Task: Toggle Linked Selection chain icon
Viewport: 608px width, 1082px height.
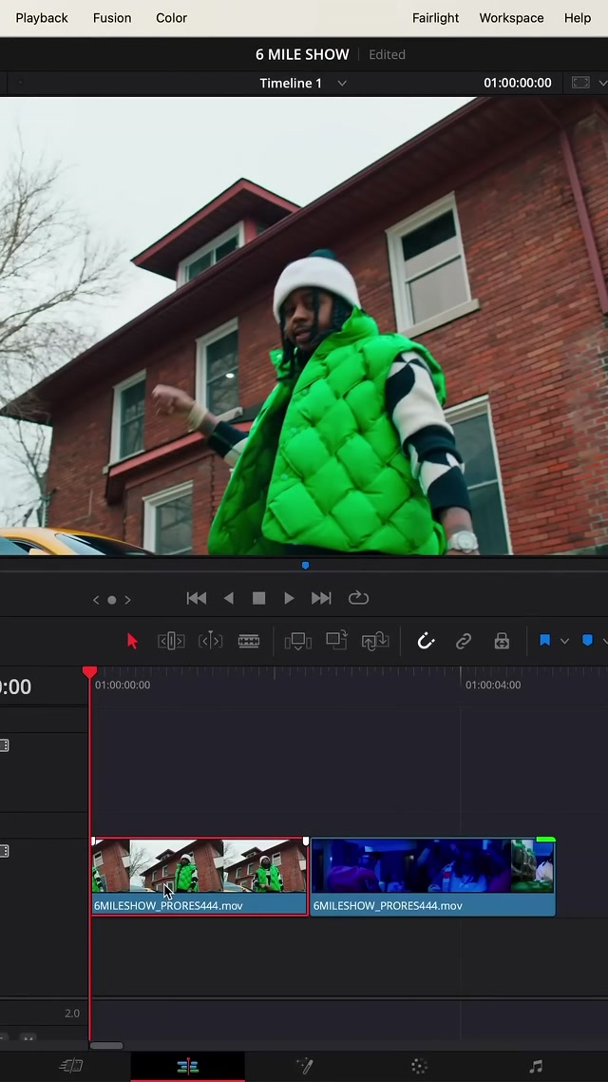Action: point(464,642)
